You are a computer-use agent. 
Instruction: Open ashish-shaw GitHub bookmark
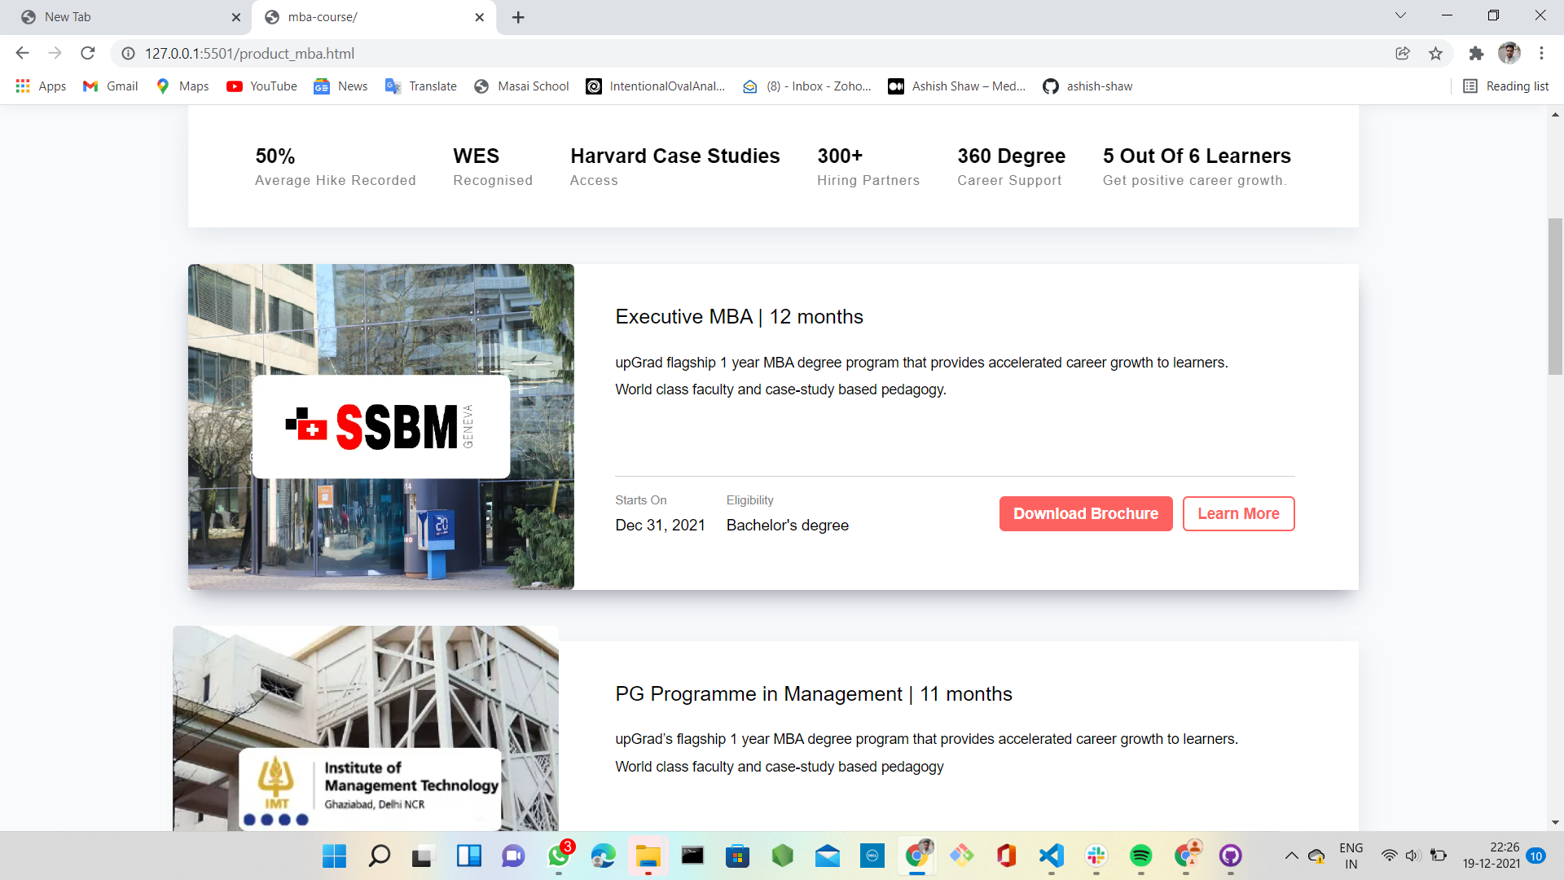click(1087, 86)
